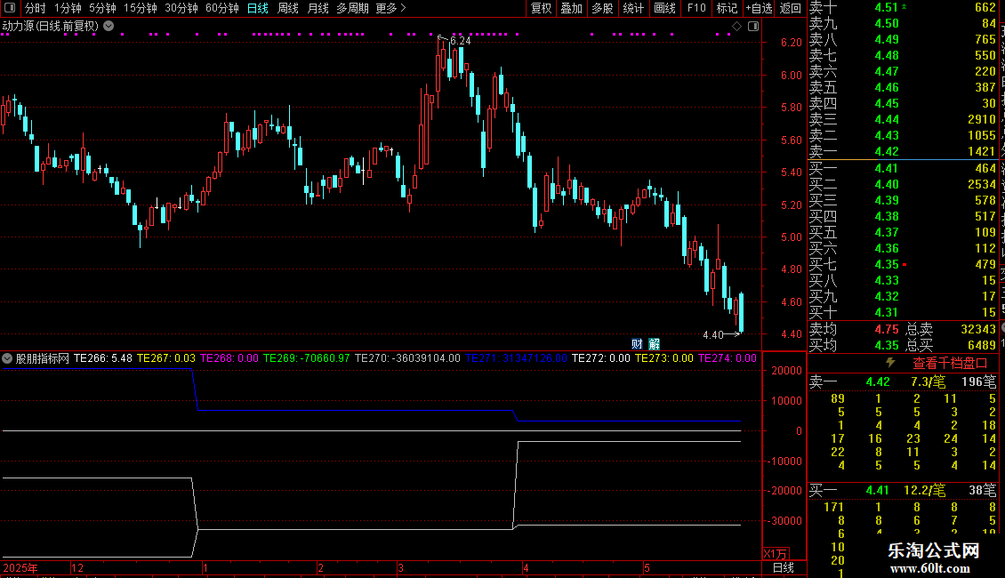Screen dimensions: 1005x578
Task: Click the 标记 mark button
Action: (x=727, y=8)
